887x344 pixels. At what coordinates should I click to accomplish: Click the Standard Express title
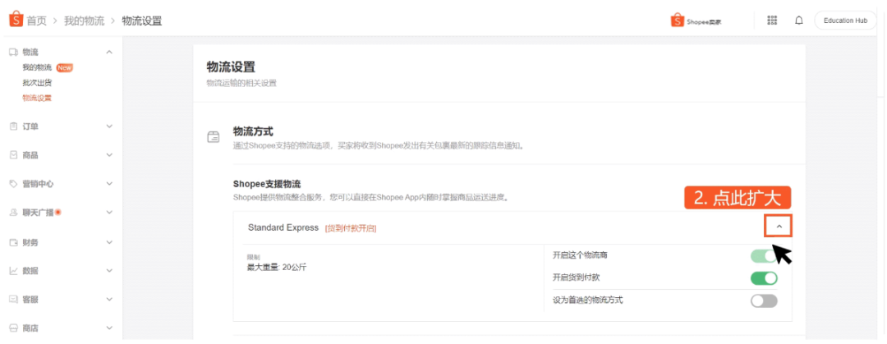283,227
